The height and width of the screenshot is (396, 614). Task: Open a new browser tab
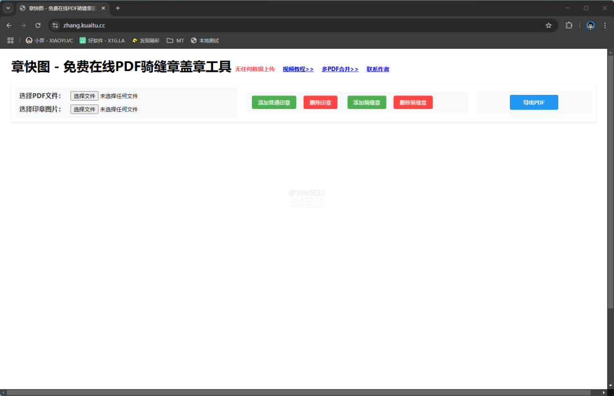click(x=118, y=8)
